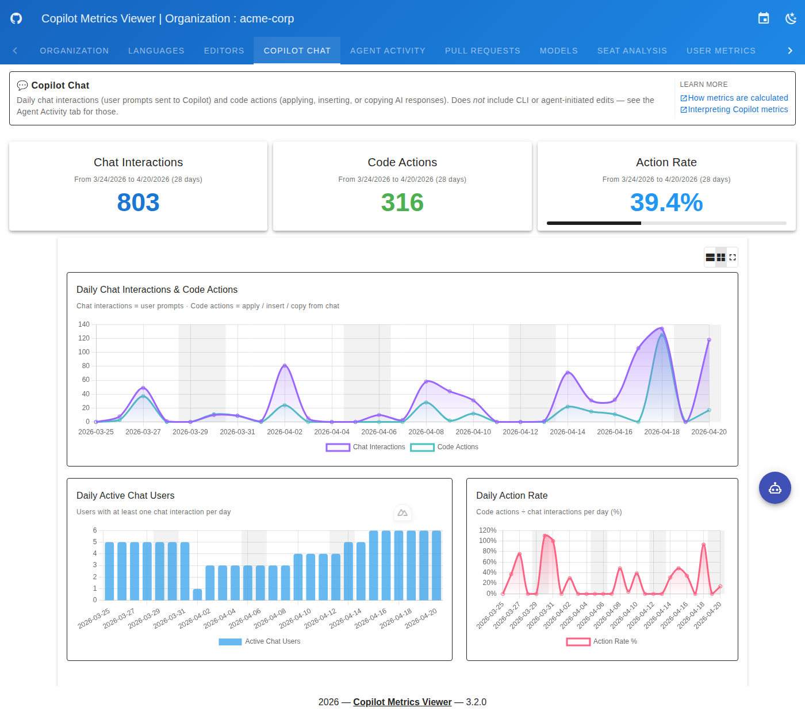Click the Action Rate value 39.4%
Viewport: 805px width, 715px height.
tap(666, 202)
